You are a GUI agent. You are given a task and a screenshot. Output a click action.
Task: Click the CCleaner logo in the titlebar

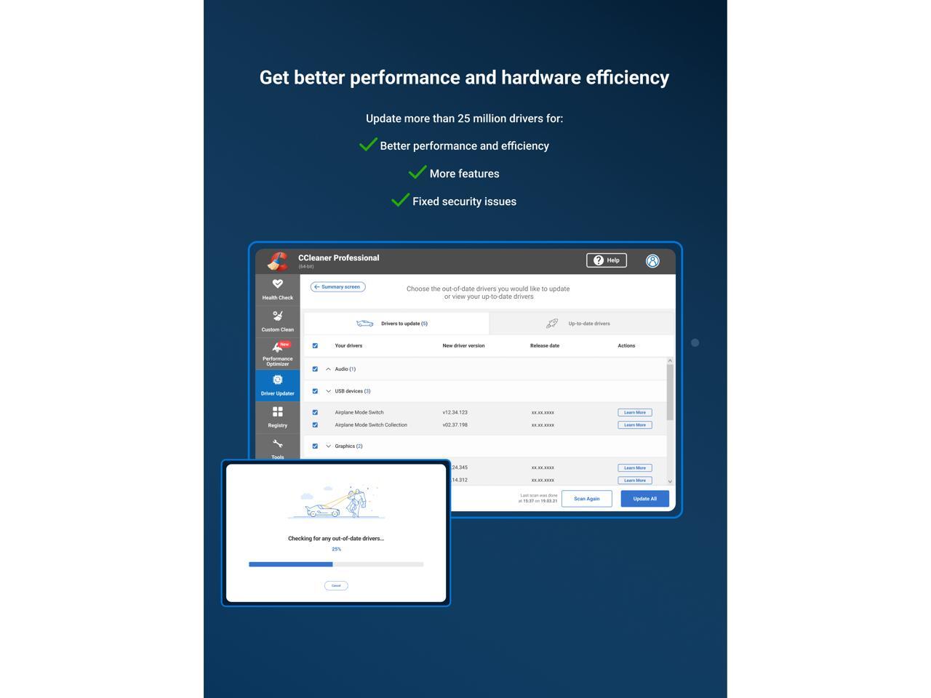pyautogui.click(x=280, y=260)
